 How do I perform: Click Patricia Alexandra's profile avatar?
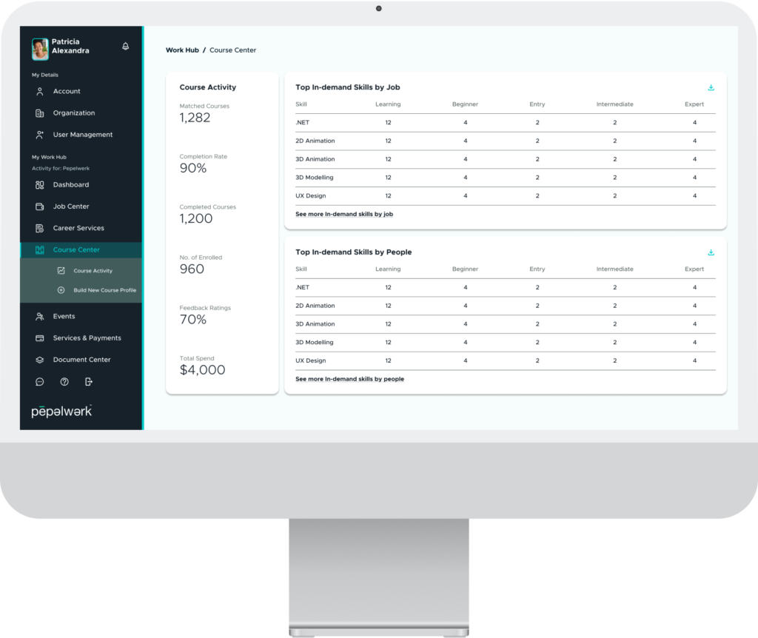pyautogui.click(x=40, y=49)
